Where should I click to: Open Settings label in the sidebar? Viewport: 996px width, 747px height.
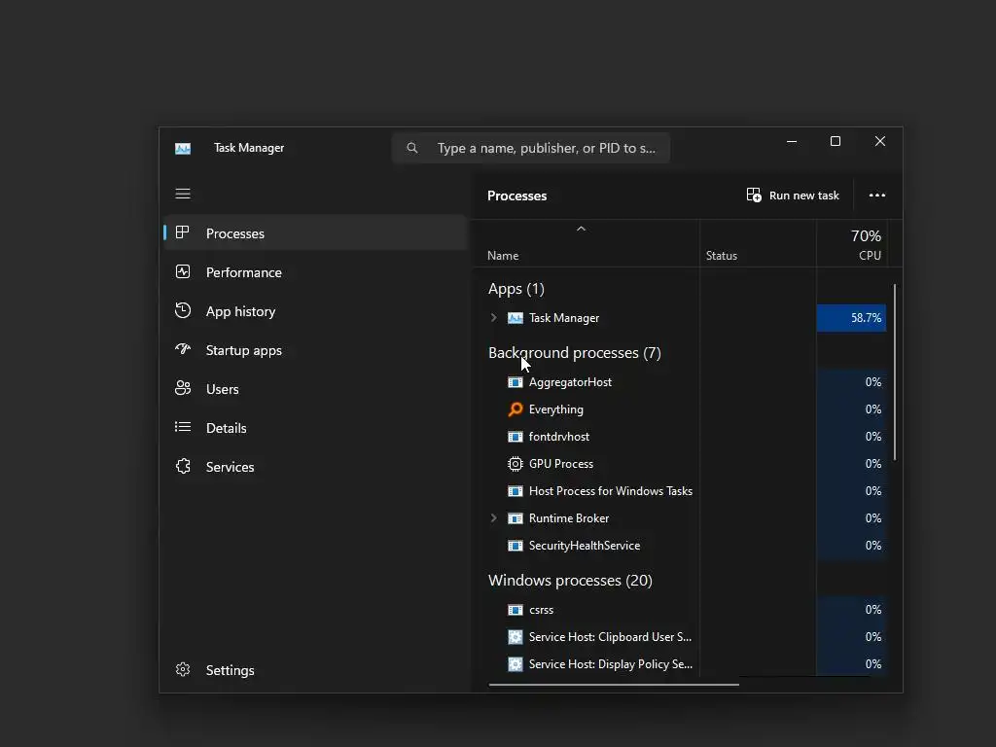(x=230, y=670)
